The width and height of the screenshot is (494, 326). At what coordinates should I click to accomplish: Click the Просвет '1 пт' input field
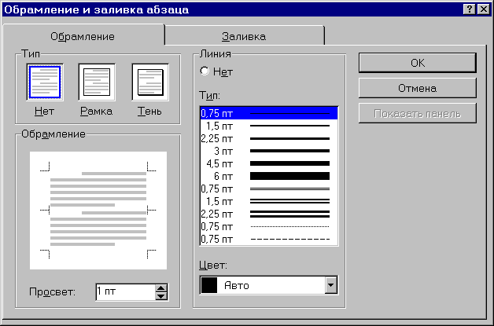pyautogui.click(x=125, y=291)
